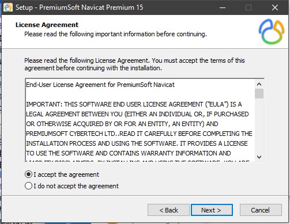
Task: Click the greyed-out maximize button
Action: point(248,7)
